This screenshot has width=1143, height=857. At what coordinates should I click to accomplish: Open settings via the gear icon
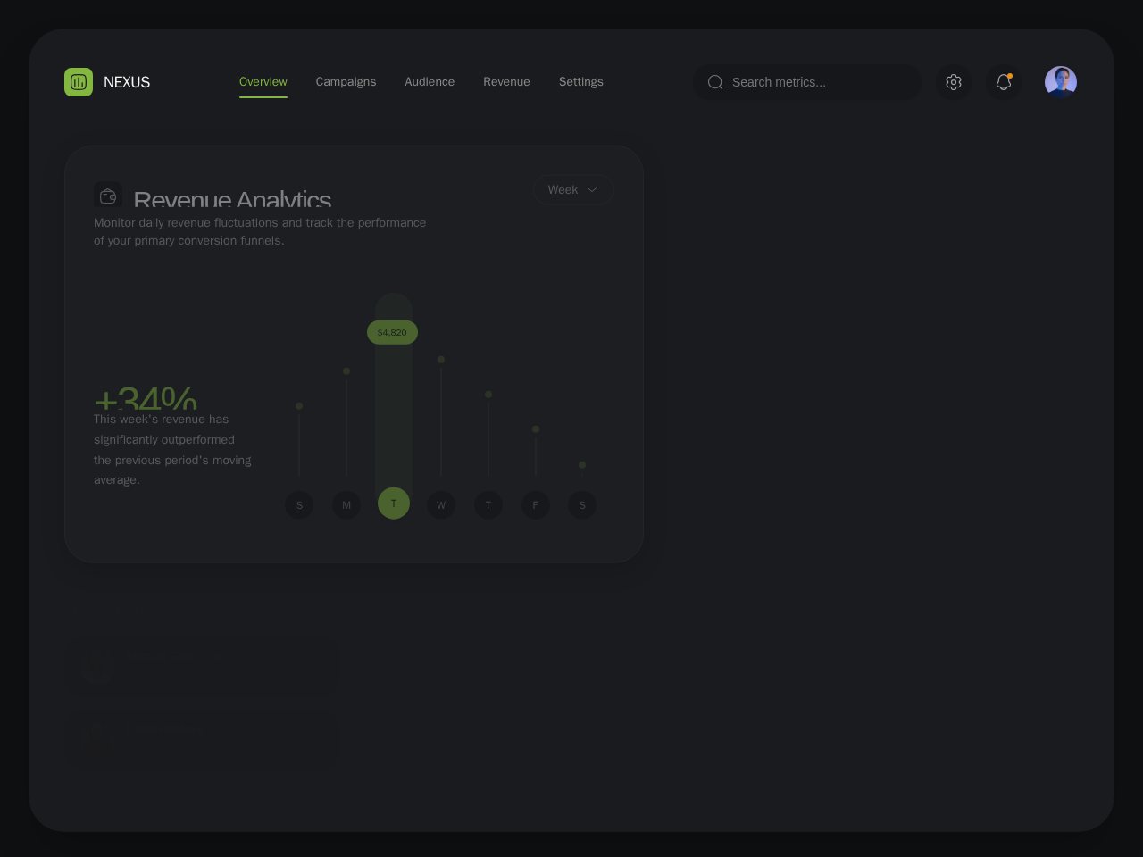point(954,82)
